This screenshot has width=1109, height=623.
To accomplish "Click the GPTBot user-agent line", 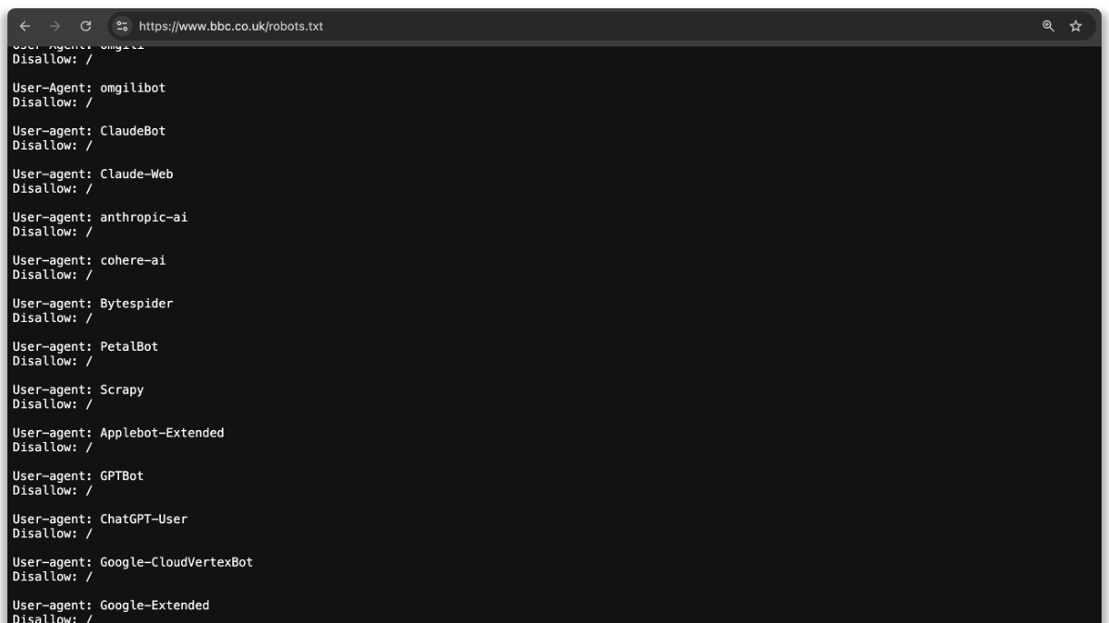I will pyautogui.click(x=78, y=476).
